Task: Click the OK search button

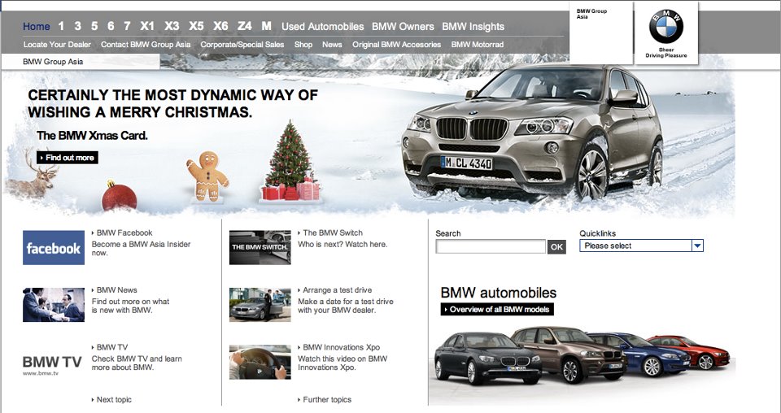Action: (556, 247)
